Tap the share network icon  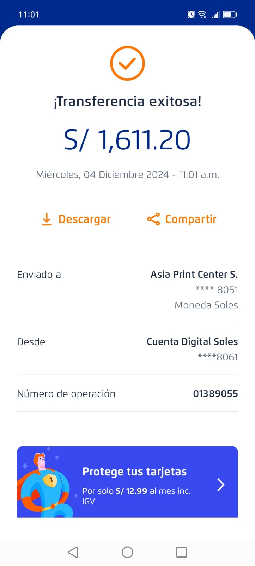(153, 219)
